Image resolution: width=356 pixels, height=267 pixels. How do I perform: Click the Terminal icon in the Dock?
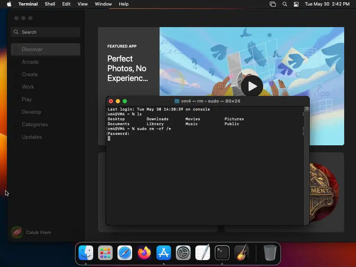pyautogui.click(x=222, y=253)
